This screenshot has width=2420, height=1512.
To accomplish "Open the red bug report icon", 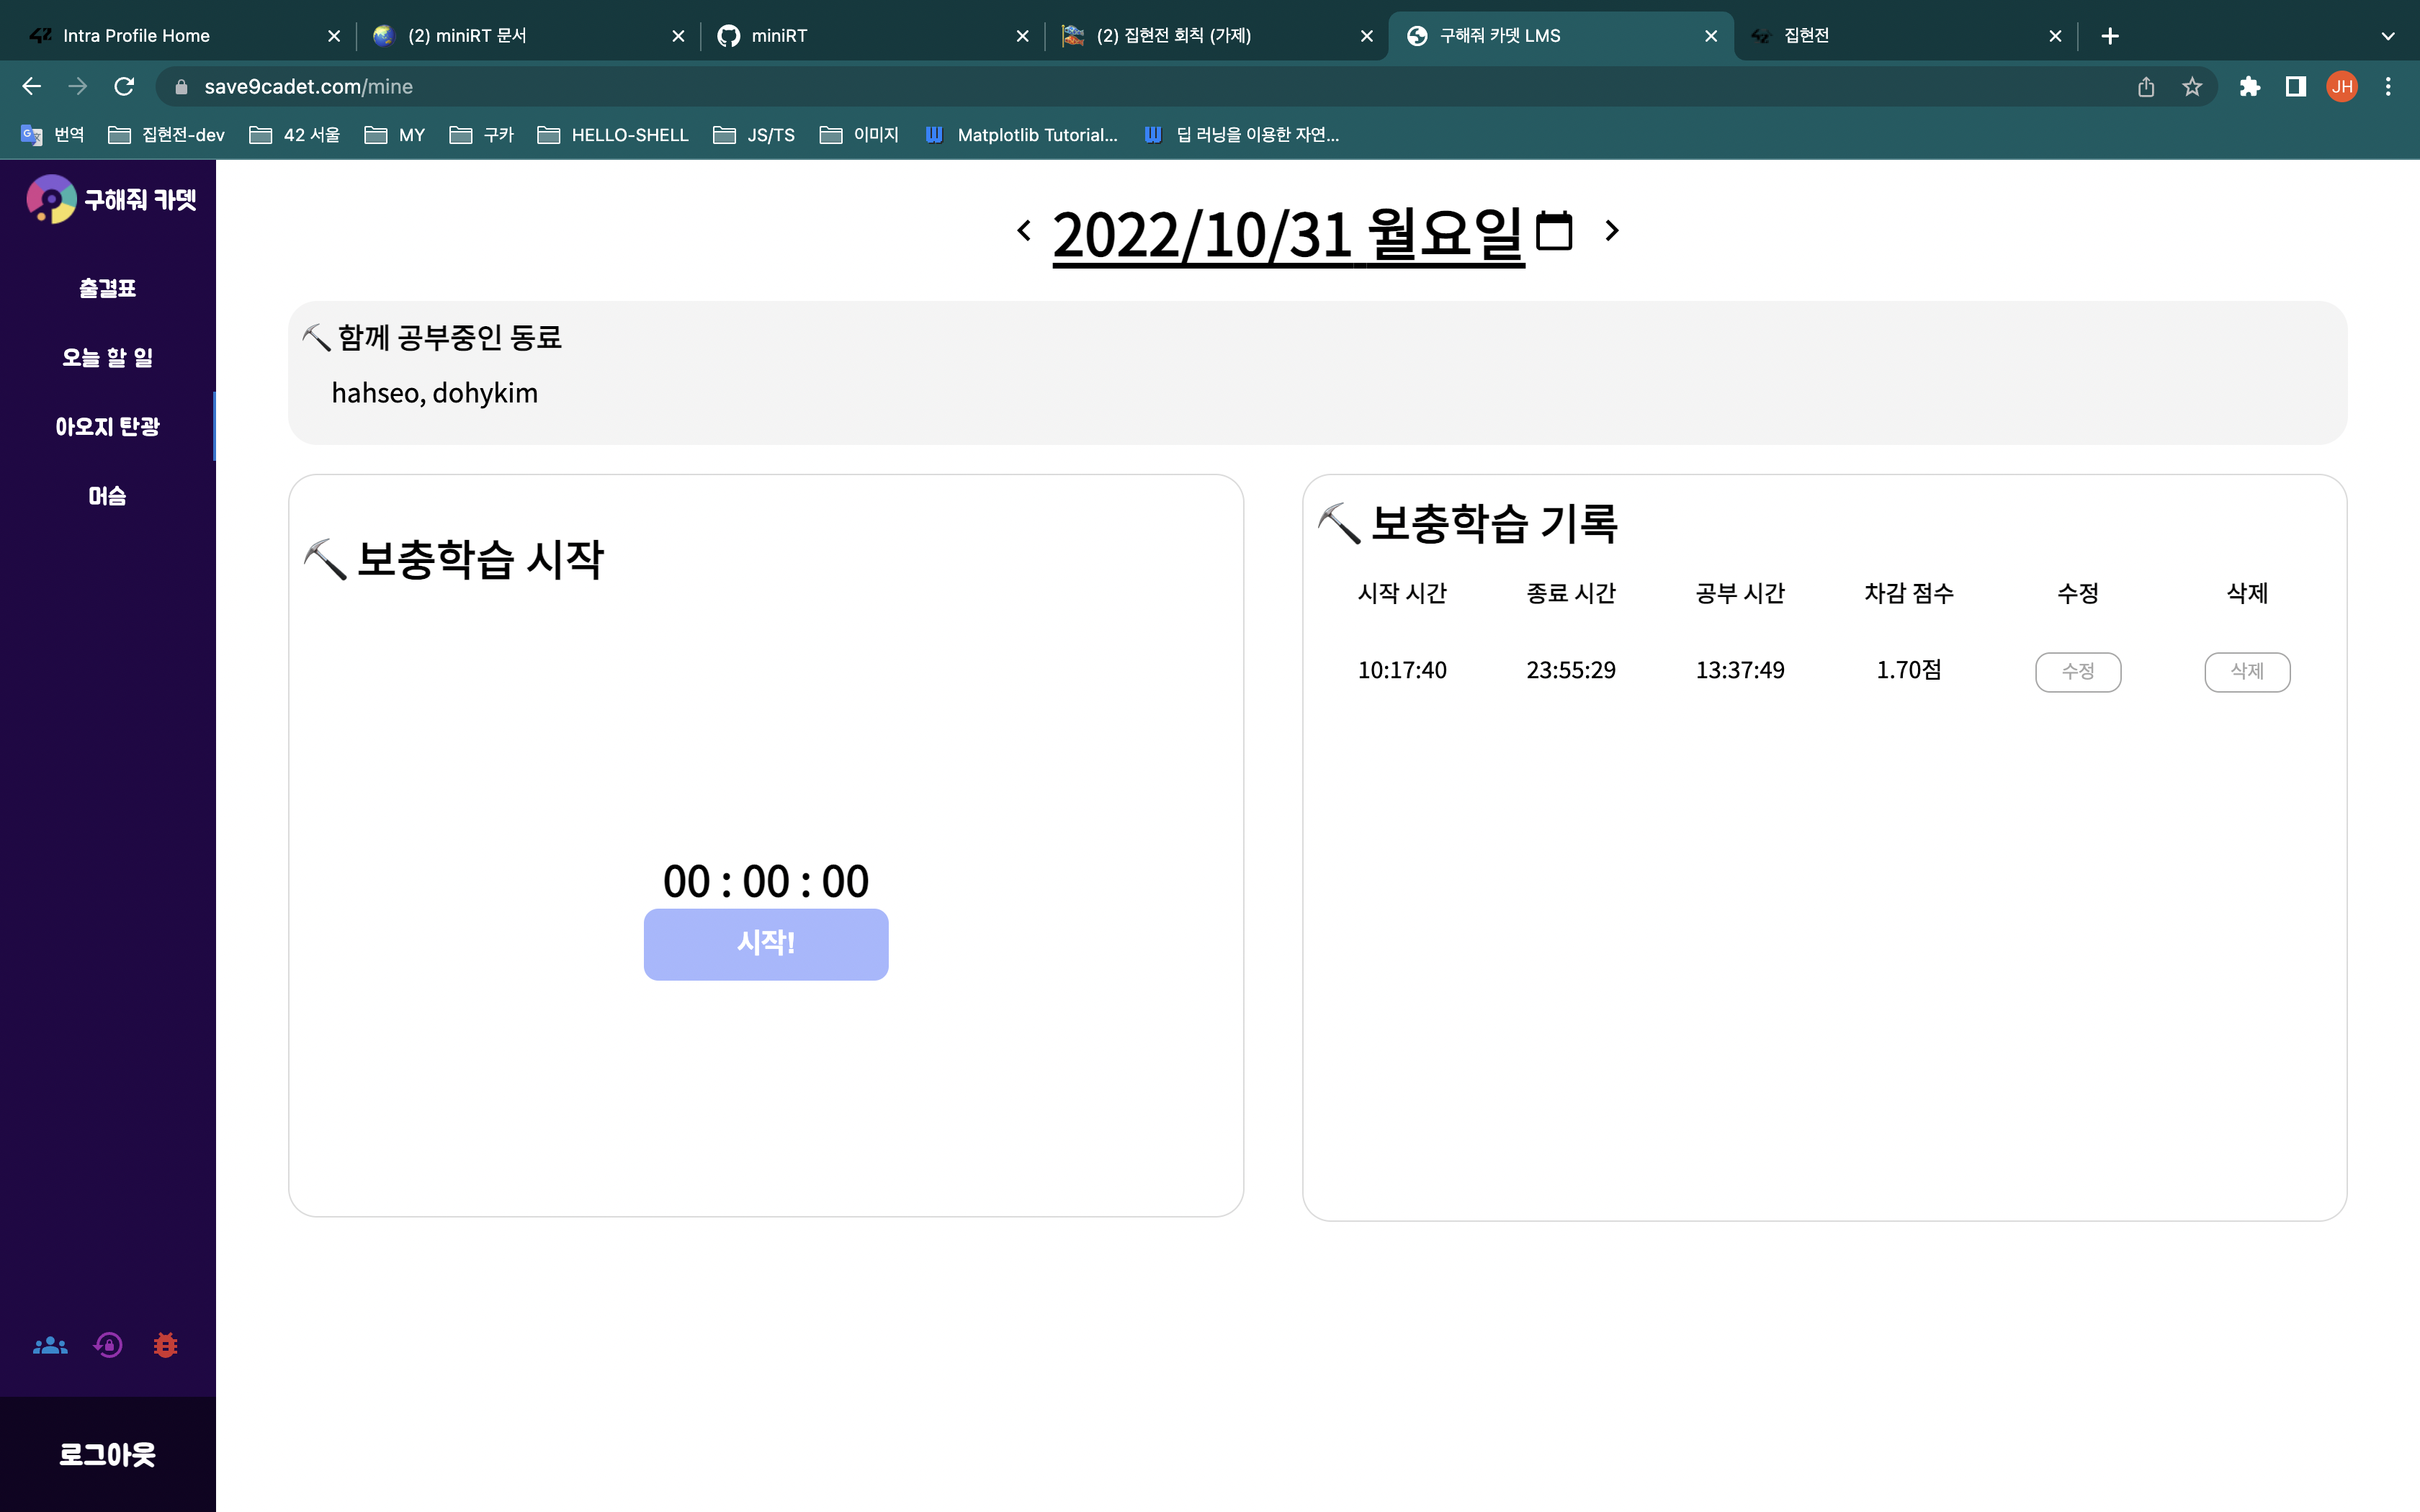I will pyautogui.click(x=166, y=1346).
